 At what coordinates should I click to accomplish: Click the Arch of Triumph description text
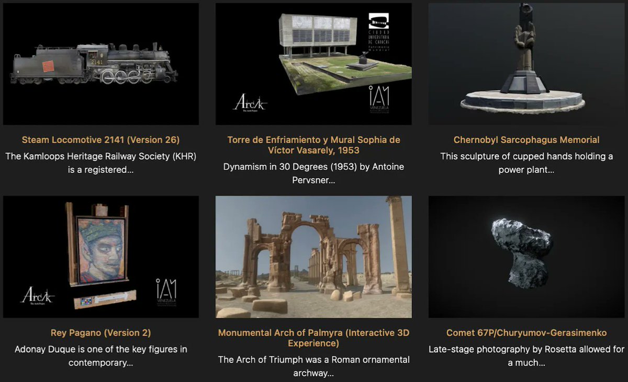click(313, 366)
